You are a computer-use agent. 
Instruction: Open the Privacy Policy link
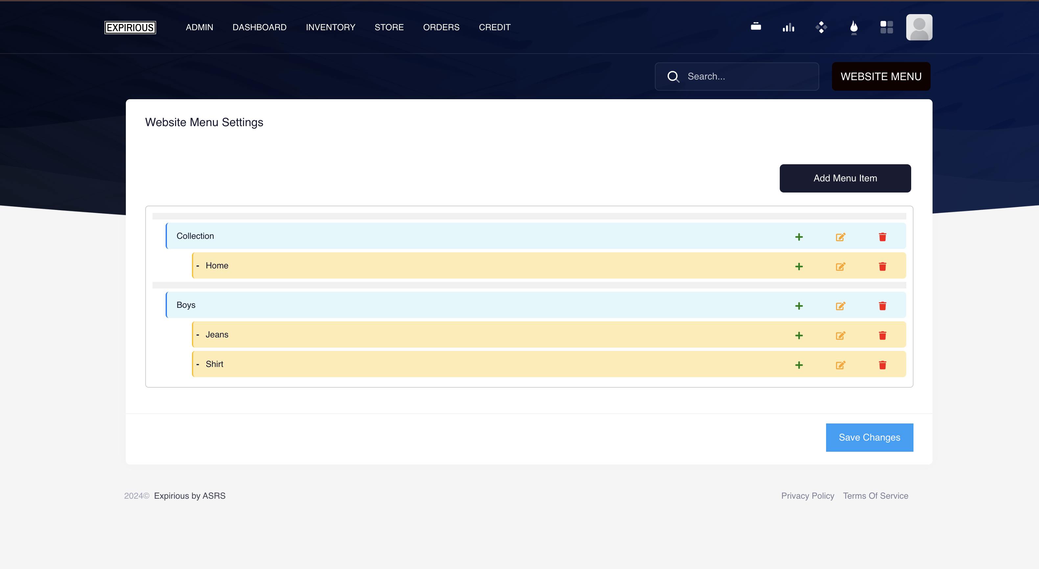(x=807, y=496)
